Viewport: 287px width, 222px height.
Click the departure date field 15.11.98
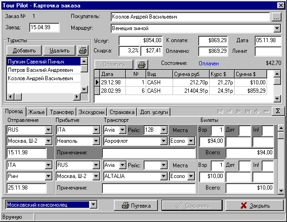[x=27, y=152]
